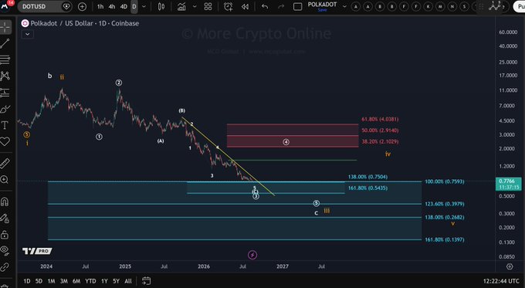
Task: Click the 61.80% (4.0381) fib label
Action: tap(380, 119)
